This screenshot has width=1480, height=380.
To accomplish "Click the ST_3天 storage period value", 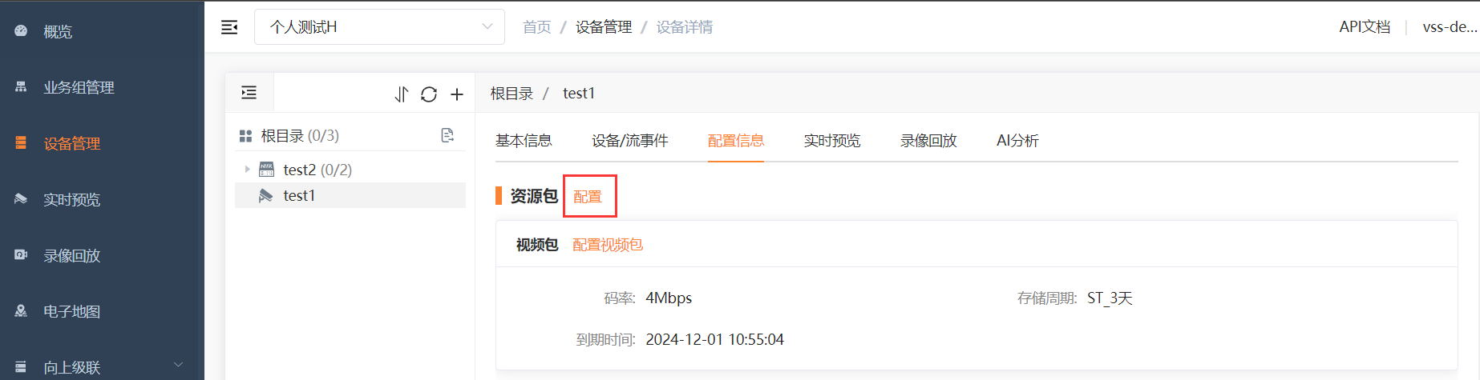I will point(1110,298).
